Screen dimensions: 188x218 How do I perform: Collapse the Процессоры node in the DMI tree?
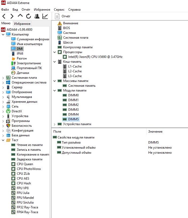tap(55, 52)
